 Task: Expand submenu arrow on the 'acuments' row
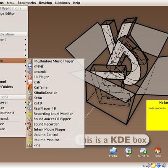click(26, 113)
